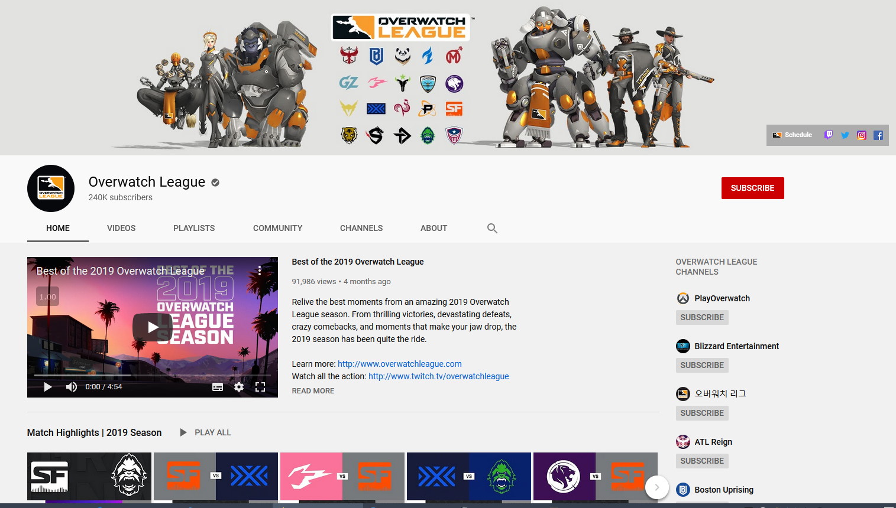Open the purple lion versus SF thumbnail

596,477
